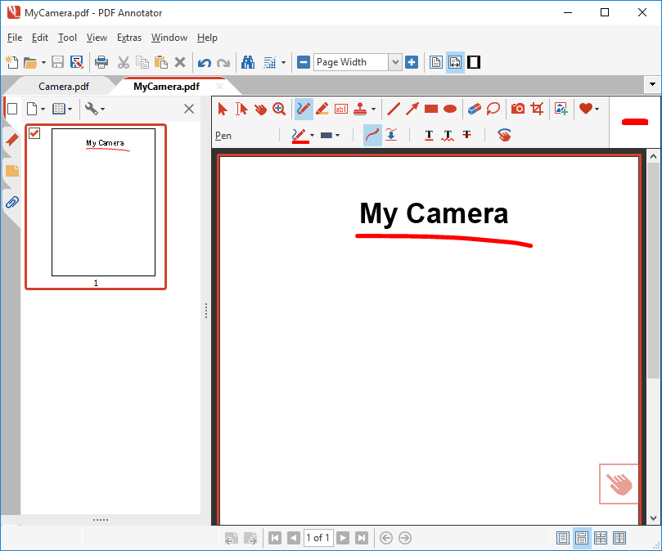Open the Page Width zoom dropdown
The height and width of the screenshot is (551, 662).
pos(395,62)
